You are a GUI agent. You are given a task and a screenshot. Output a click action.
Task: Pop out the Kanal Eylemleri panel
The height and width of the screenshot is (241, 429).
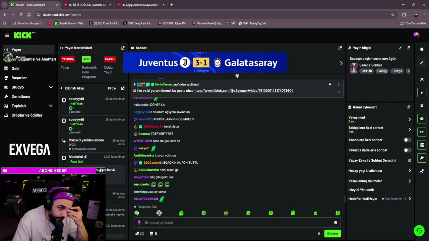click(x=408, y=107)
